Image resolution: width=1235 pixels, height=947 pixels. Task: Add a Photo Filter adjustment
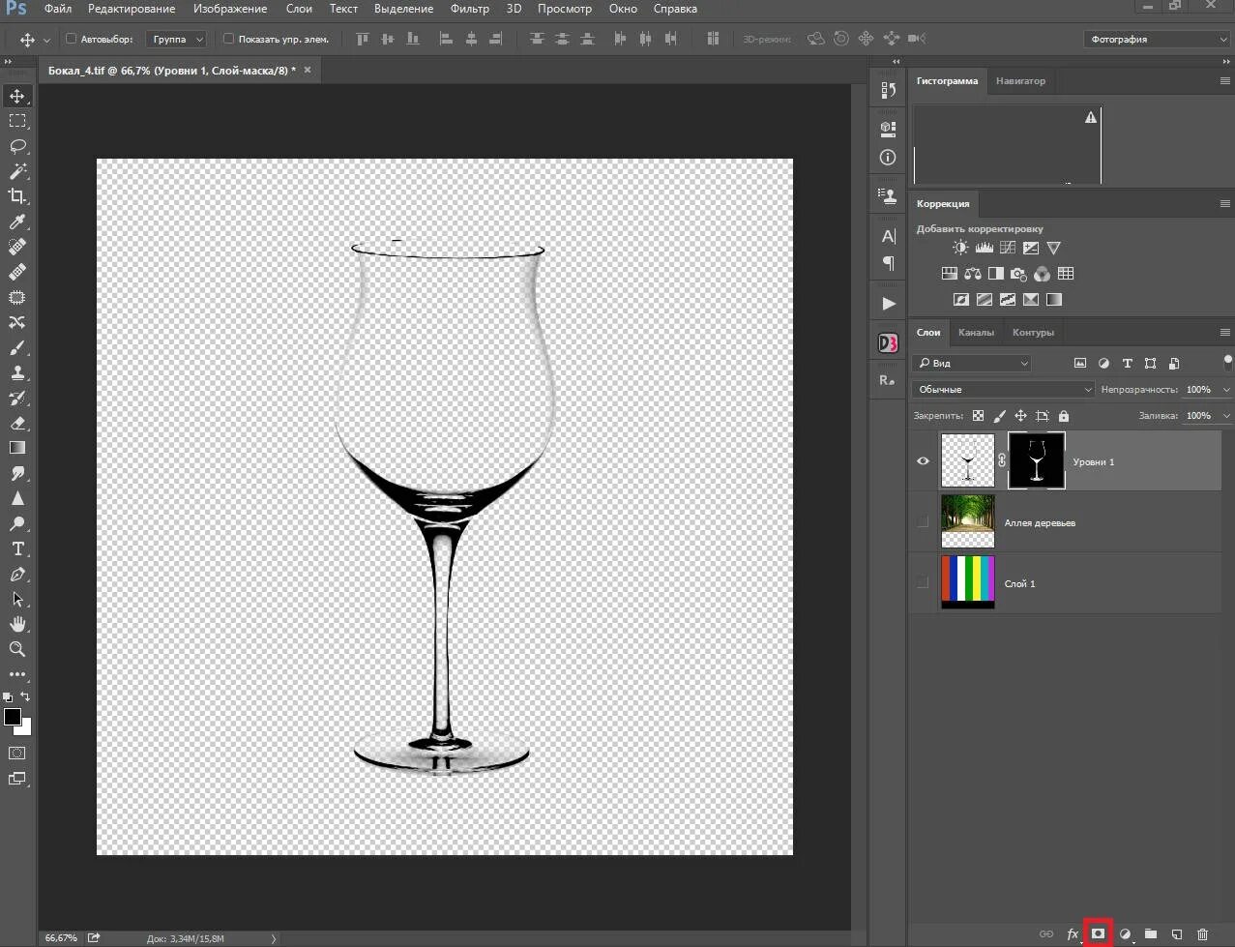coord(1018,274)
